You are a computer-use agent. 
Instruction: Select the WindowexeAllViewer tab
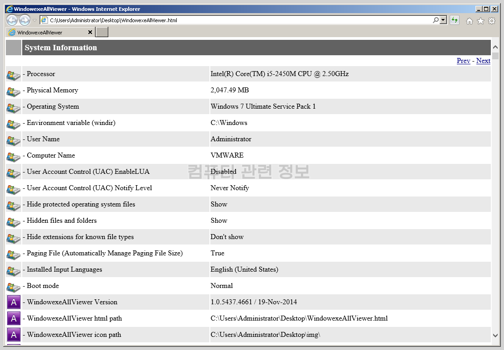point(50,33)
